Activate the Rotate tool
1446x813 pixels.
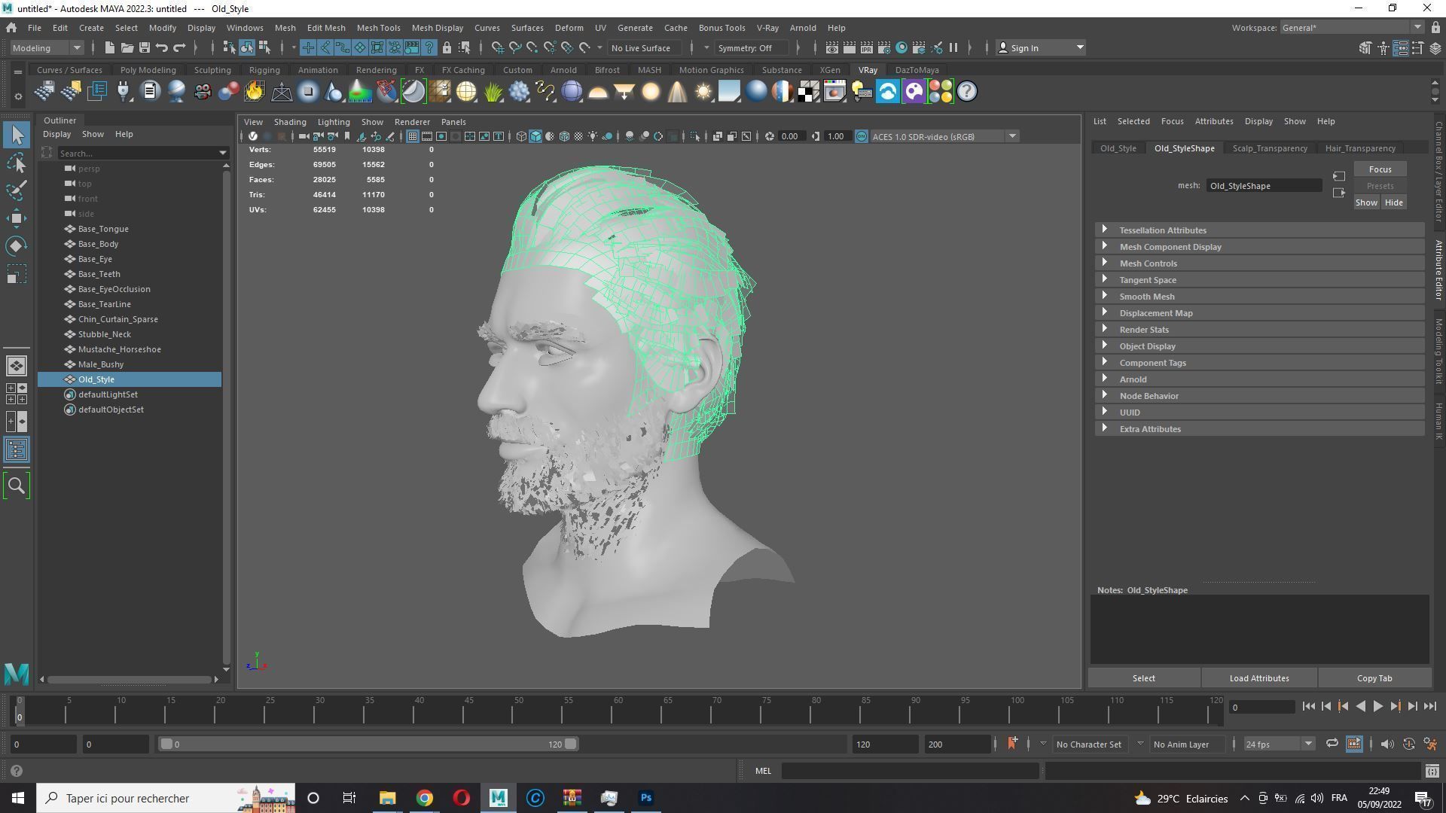pos(17,246)
